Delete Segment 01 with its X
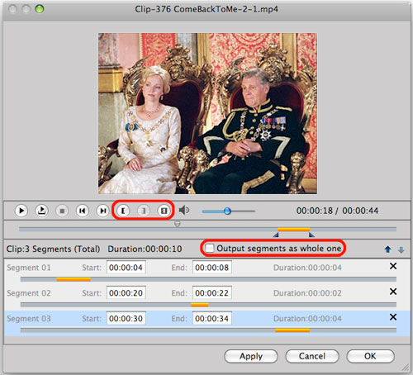413x375 pixels. (393, 266)
